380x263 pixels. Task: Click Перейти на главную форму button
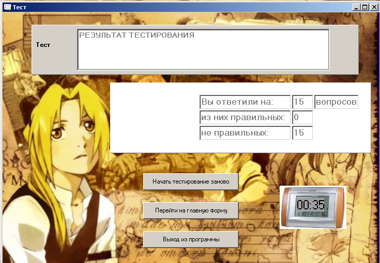[x=191, y=210]
